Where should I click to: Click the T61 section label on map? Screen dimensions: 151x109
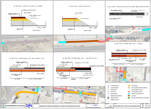tap(28, 46)
